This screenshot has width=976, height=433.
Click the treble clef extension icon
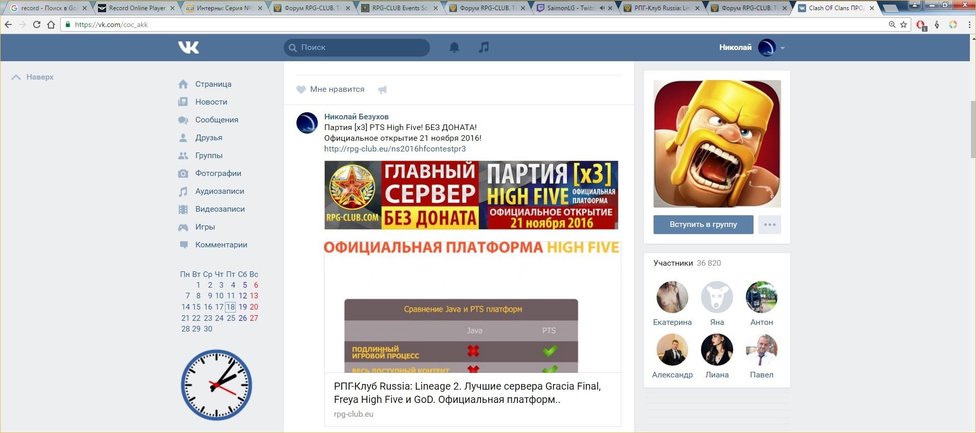pyautogui.click(x=937, y=24)
